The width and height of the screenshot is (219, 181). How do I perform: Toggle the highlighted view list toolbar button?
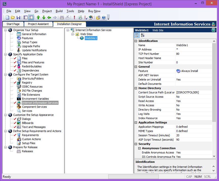[31, 17]
